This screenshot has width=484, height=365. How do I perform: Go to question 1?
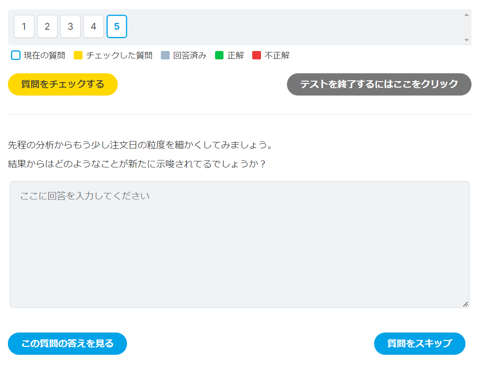tap(24, 26)
